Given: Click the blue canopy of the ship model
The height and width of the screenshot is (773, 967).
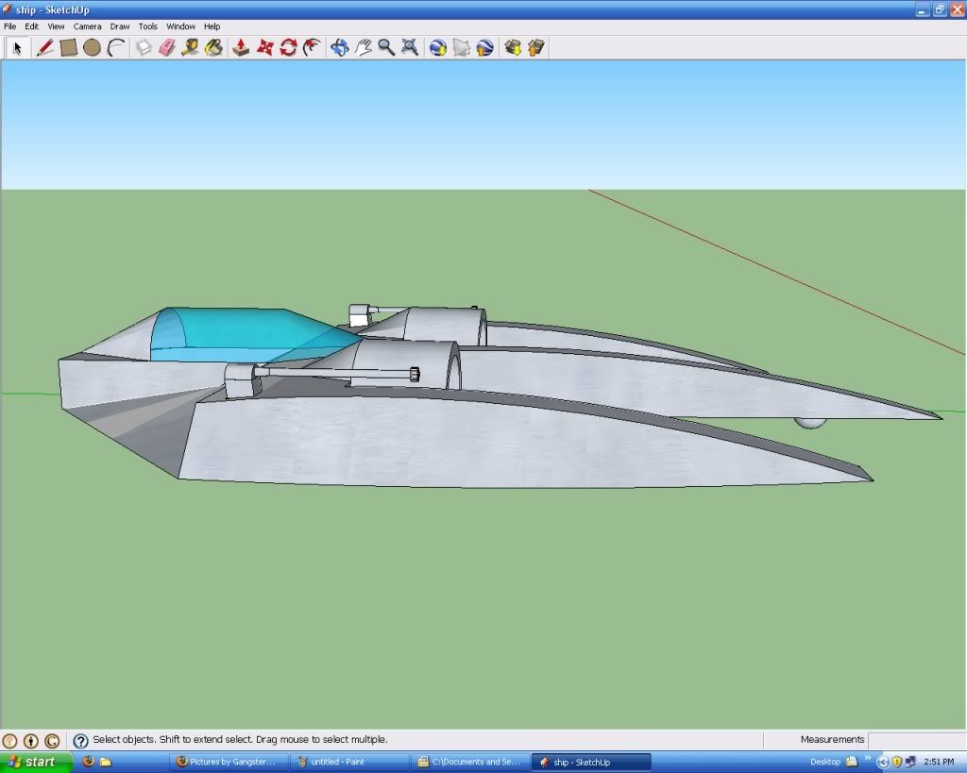Looking at the screenshot, I should pyautogui.click(x=246, y=336).
